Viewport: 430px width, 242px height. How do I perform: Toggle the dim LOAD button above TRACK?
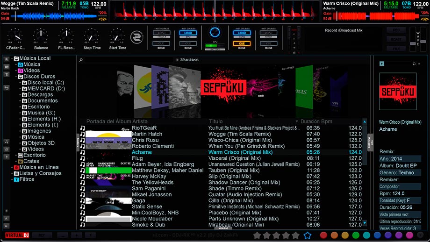[161, 33]
